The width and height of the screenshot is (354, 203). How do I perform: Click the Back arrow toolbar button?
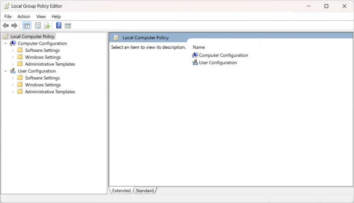pos(6,26)
